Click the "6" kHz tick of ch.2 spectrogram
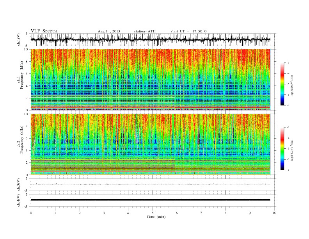This screenshot has width=309, height=239. coord(27,138)
